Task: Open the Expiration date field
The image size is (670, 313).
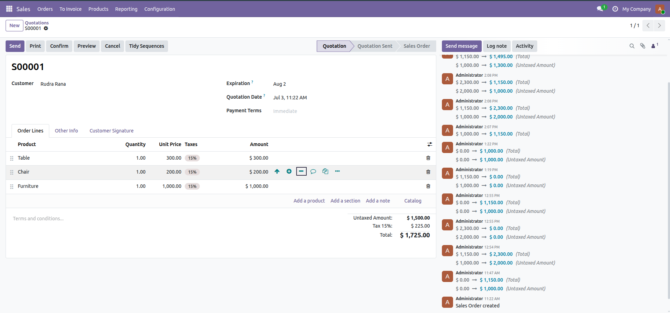Action: [x=351, y=84]
